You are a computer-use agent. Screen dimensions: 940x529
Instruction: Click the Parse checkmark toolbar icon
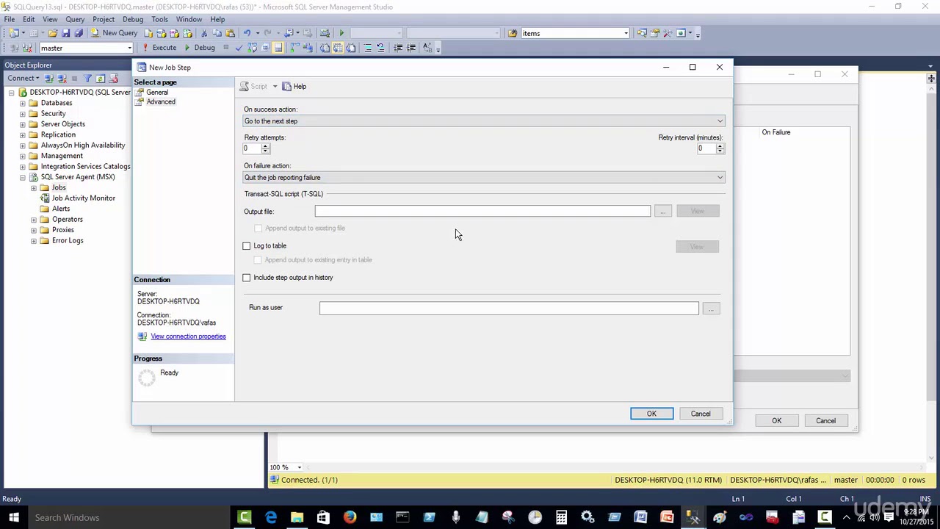pyautogui.click(x=239, y=48)
